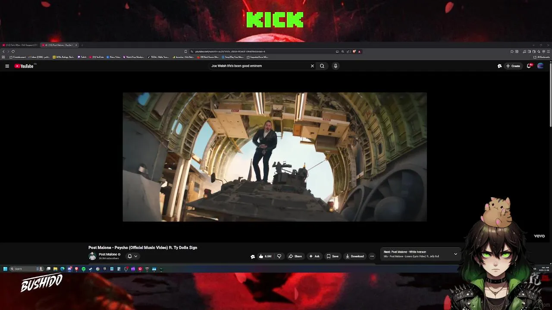Download the video
552x310 pixels.
[355, 256]
